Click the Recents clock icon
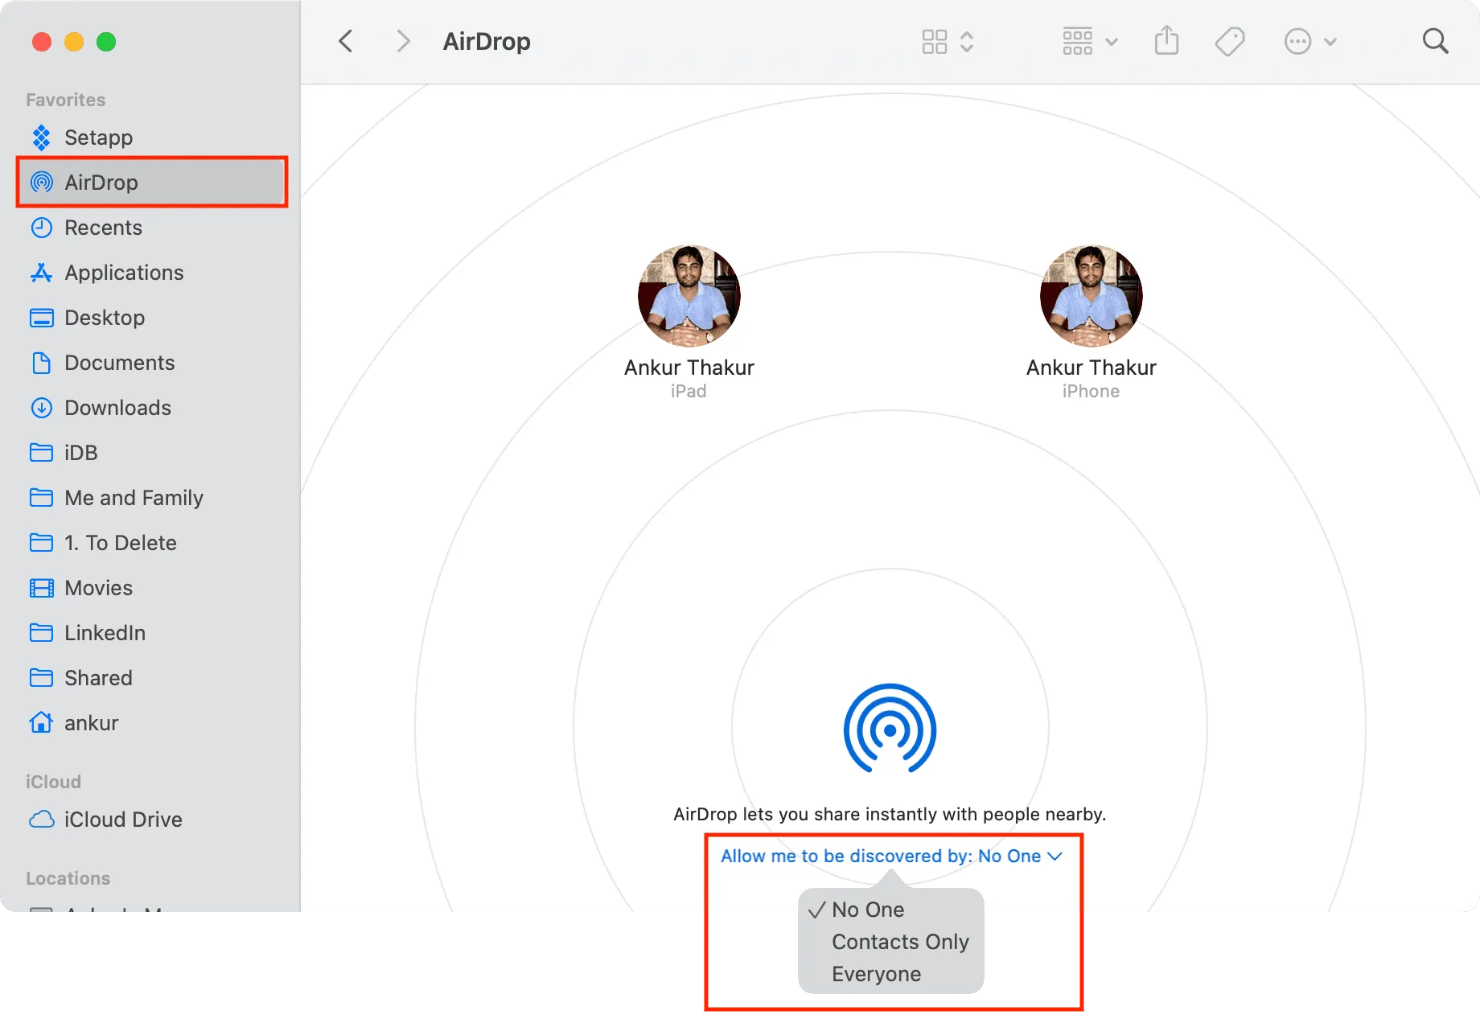This screenshot has width=1480, height=1015. coord(41,228)
